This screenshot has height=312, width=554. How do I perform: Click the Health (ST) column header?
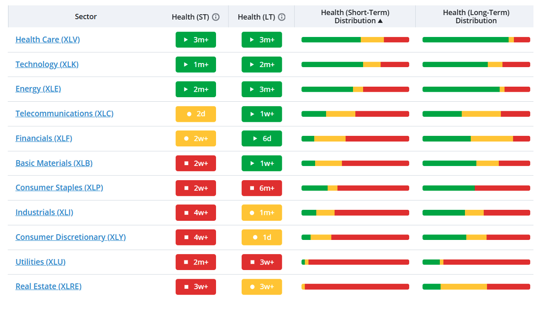pyautogui.click(x=190, y=17)
